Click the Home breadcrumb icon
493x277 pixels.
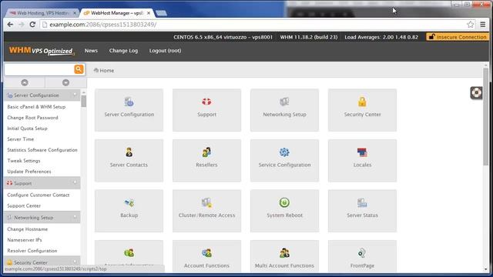[96, 70]
